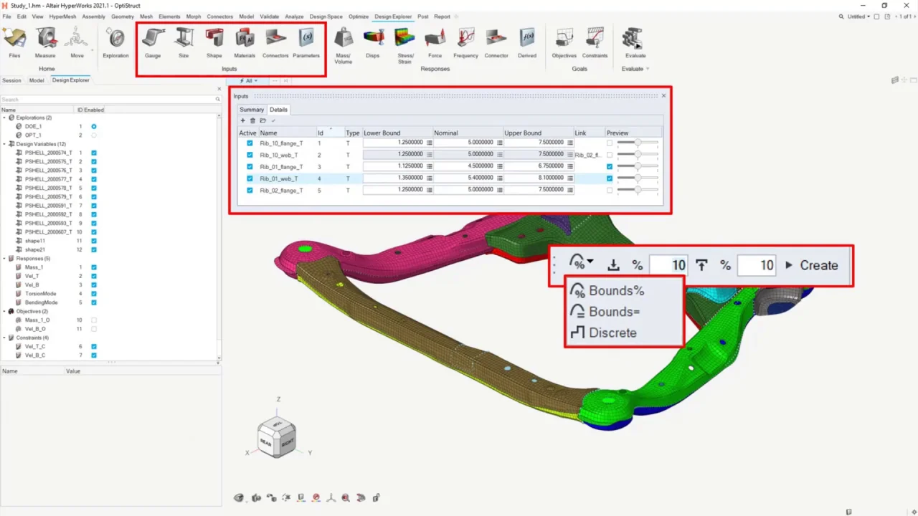This screenshot has height=516, width=918.
Task: Select the OPT_1 exploration radio button
Action: point(94,135)
